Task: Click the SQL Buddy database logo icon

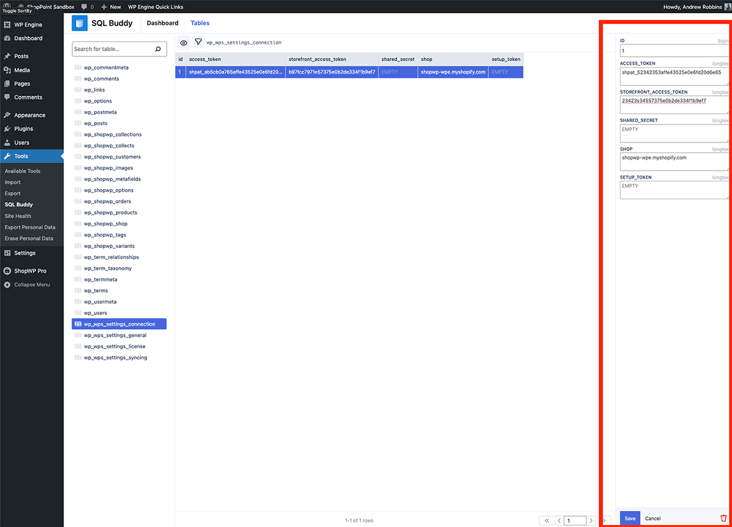Action: 80,23
